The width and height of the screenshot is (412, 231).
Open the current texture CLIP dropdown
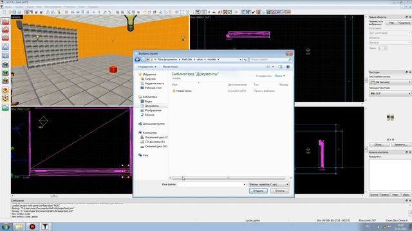pos(390,94)
